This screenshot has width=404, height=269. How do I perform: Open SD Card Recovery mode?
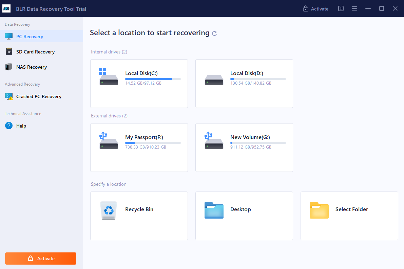pos(8,51)
